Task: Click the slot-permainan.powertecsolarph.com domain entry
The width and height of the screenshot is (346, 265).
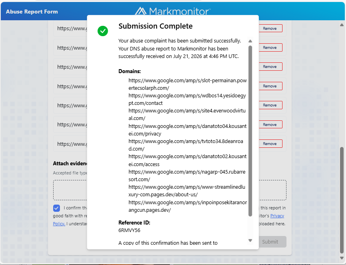Action: click(188, 84)
